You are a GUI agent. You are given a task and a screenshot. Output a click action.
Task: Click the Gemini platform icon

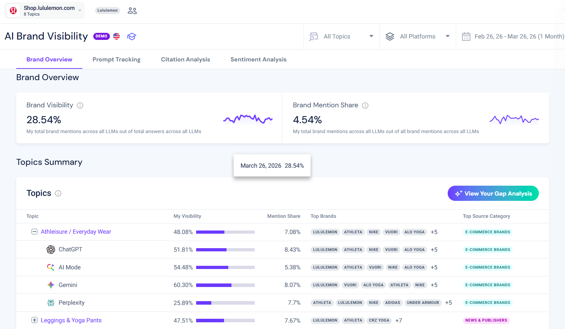(x=51, y=285)
